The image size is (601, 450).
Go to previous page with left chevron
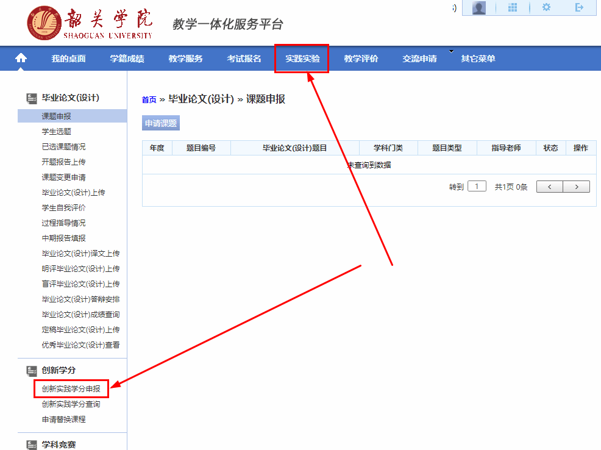tap(550, 187)
